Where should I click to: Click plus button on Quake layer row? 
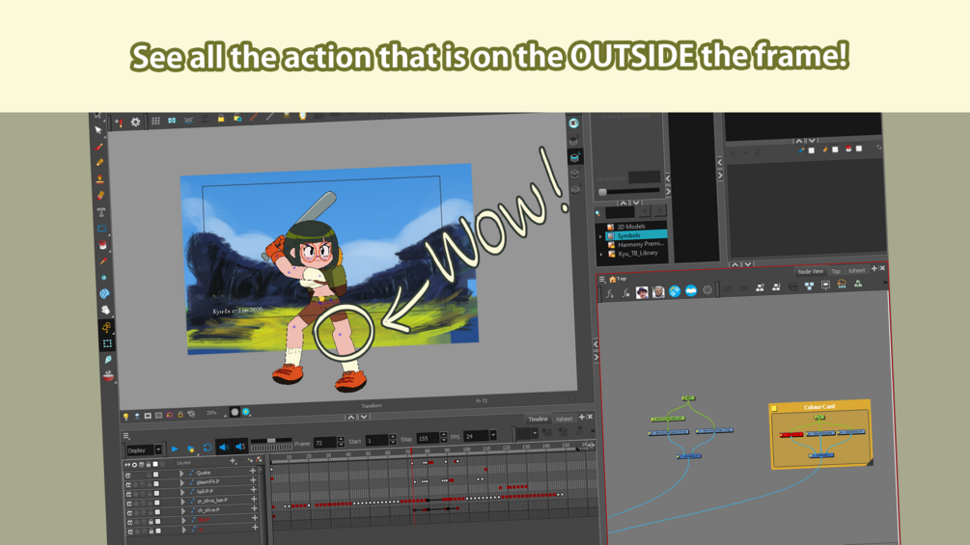253,471
